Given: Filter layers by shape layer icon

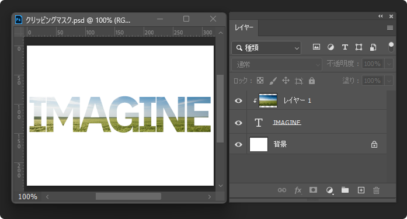Looking at the screenshot, I should [x=359, y=47].
